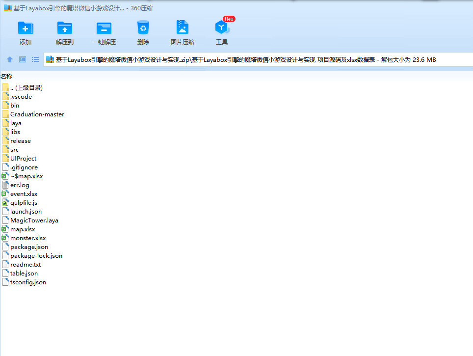The height and width of the screenshot is (356, 473).
Task: Switch to the detail view mode icon
Action: (23, 59)
